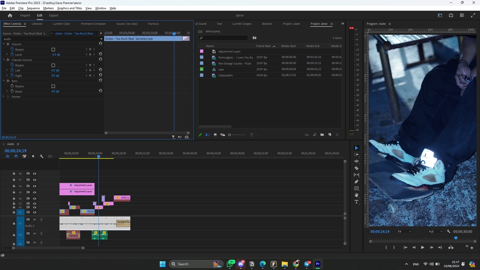Select the Rectangle tool

tap(356, 188)
